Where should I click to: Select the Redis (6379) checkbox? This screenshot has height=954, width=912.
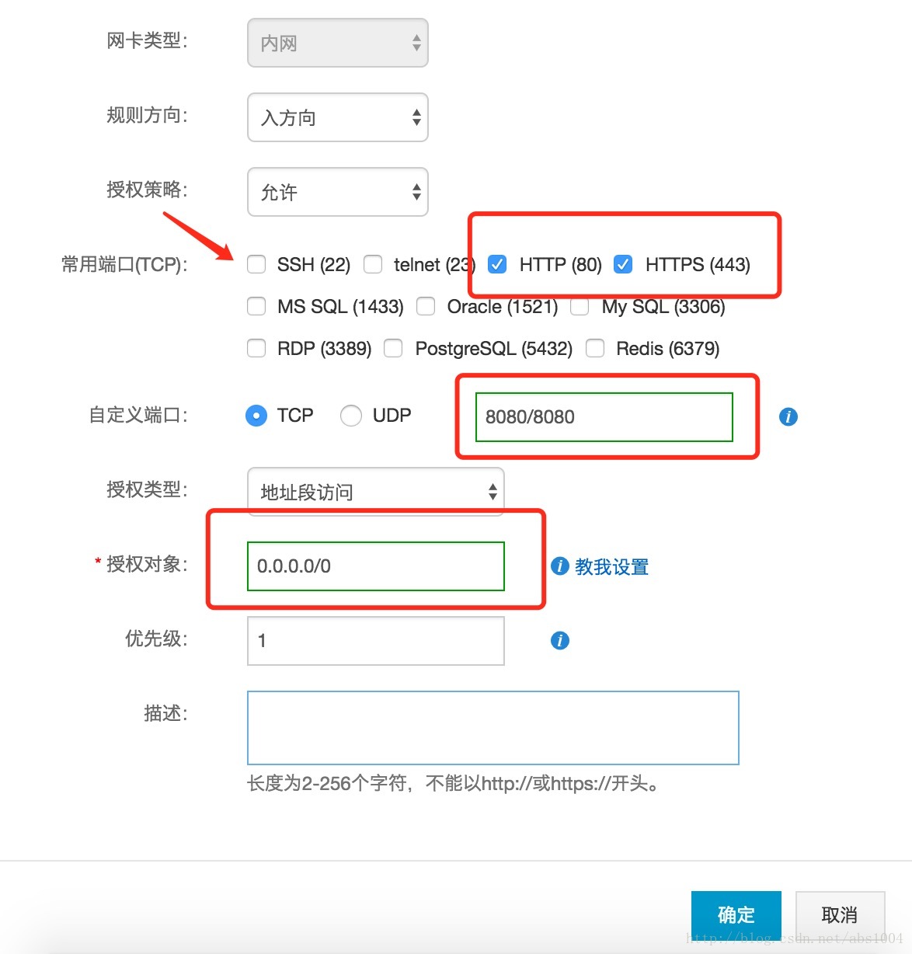pyautogui.click(x=595, y=349)
